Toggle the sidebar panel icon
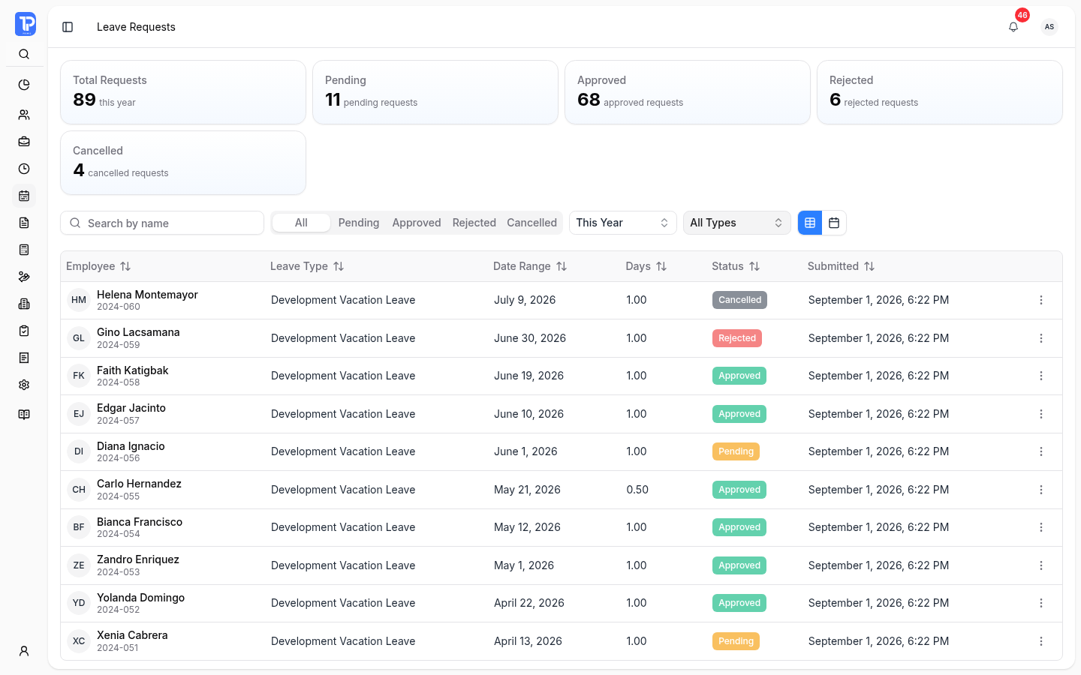This screenshot has height=675, width=1081. (x=68, y=27)
